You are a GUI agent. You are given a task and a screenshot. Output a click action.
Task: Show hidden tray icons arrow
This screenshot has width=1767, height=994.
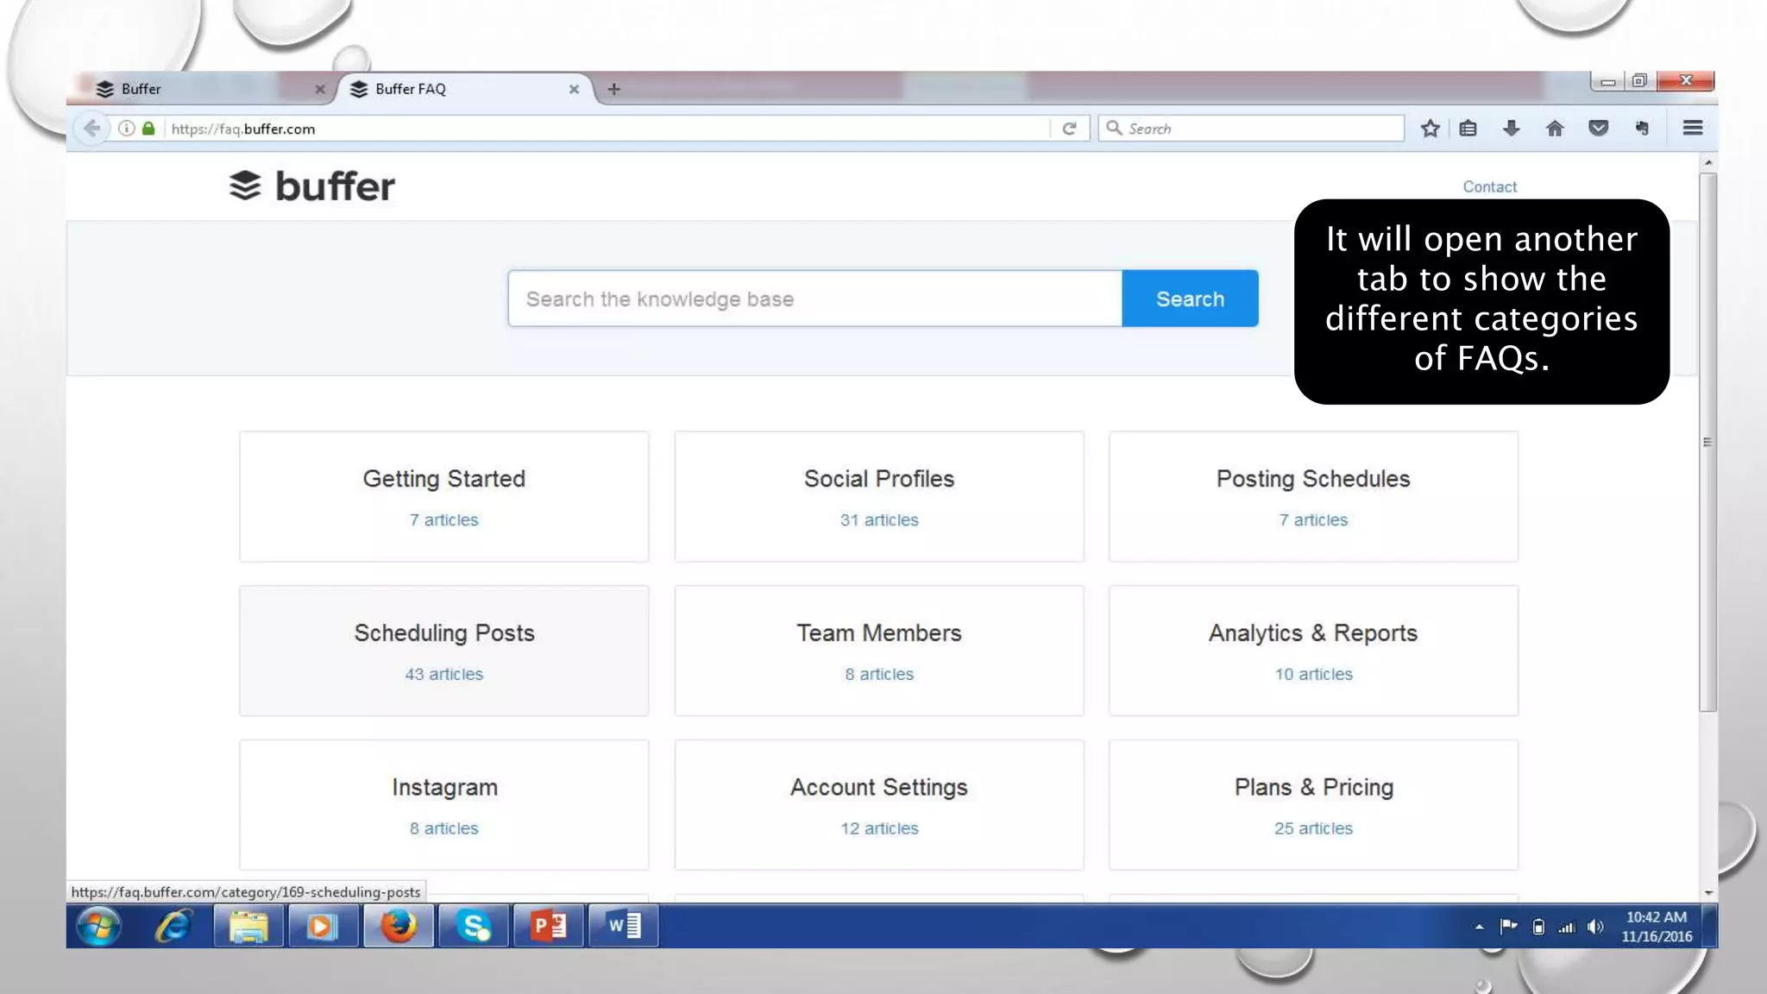1479,927
